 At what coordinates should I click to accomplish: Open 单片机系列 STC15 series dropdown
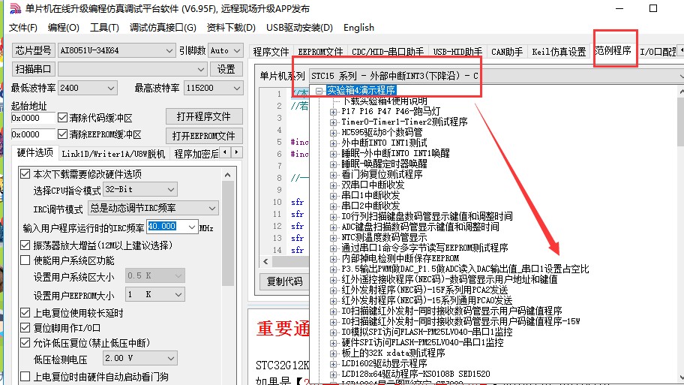[x=497, y=76]
